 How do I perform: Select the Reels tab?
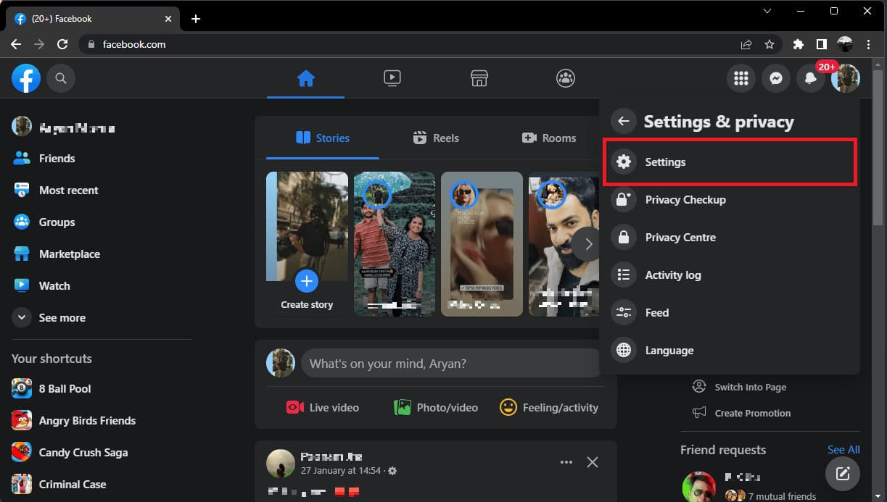[436, 138]
